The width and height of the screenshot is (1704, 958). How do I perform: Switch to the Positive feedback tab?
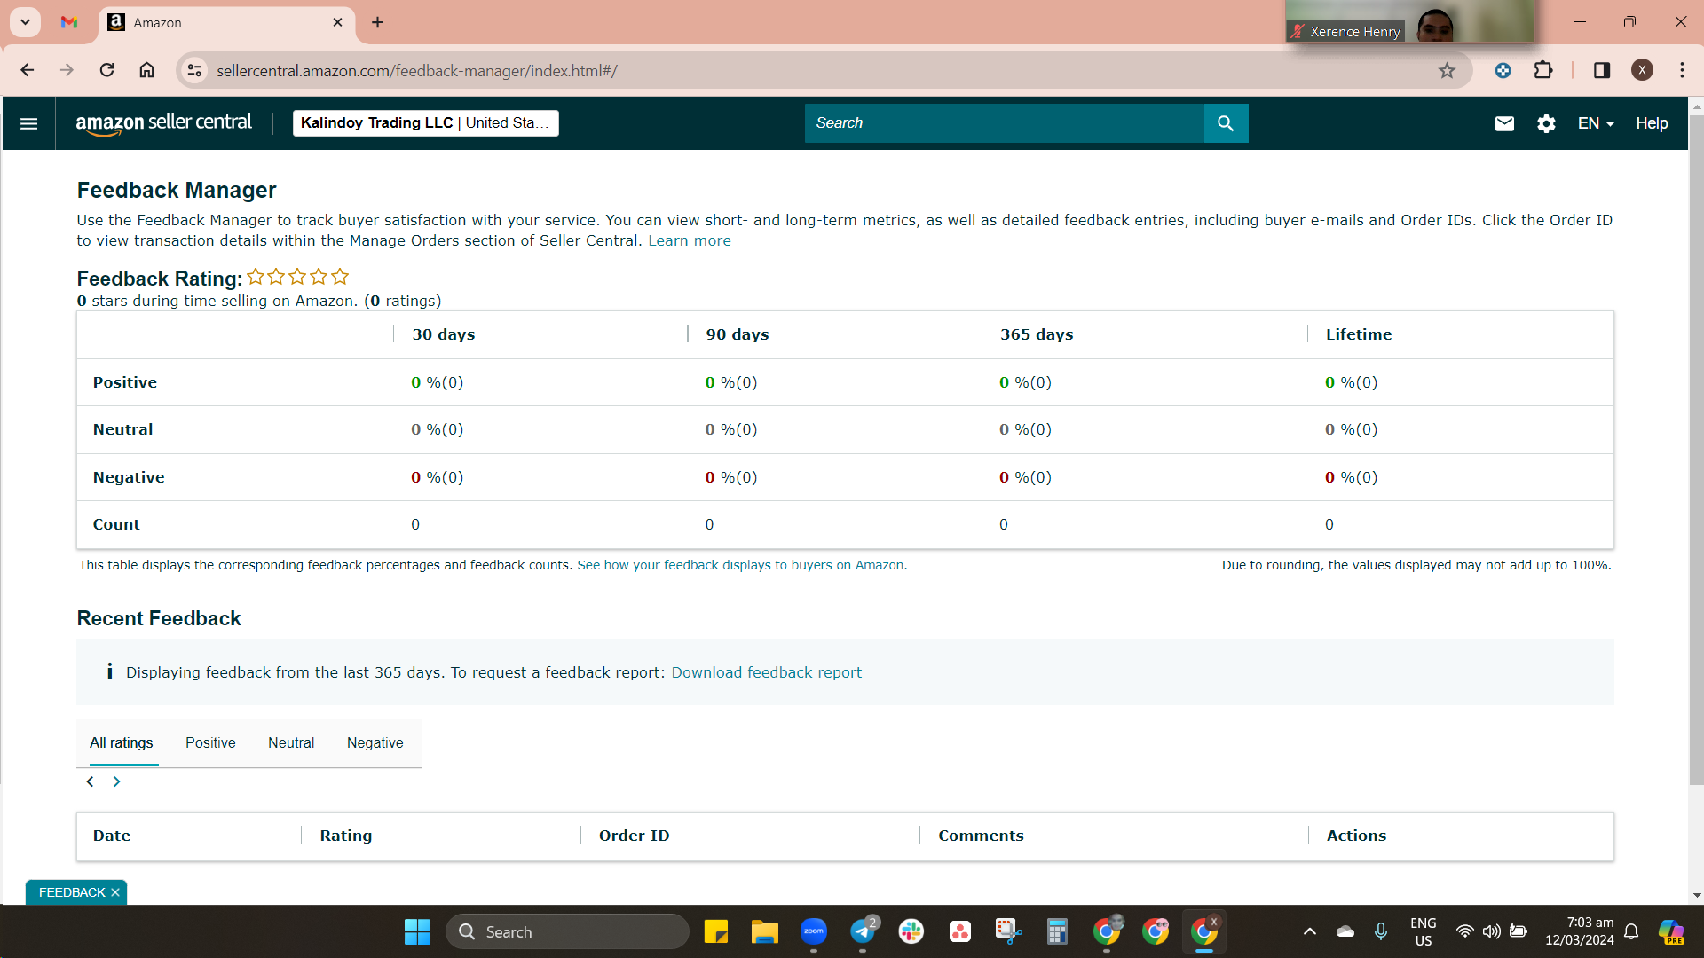[210, 743]
